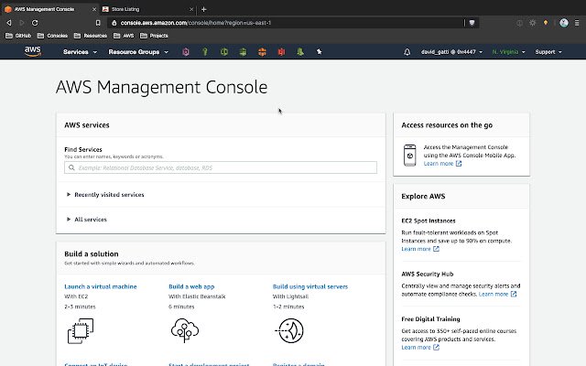Viewport: 586px width, 366px height.
Task: Reload the page with the refresh icon
Action: 35,23
